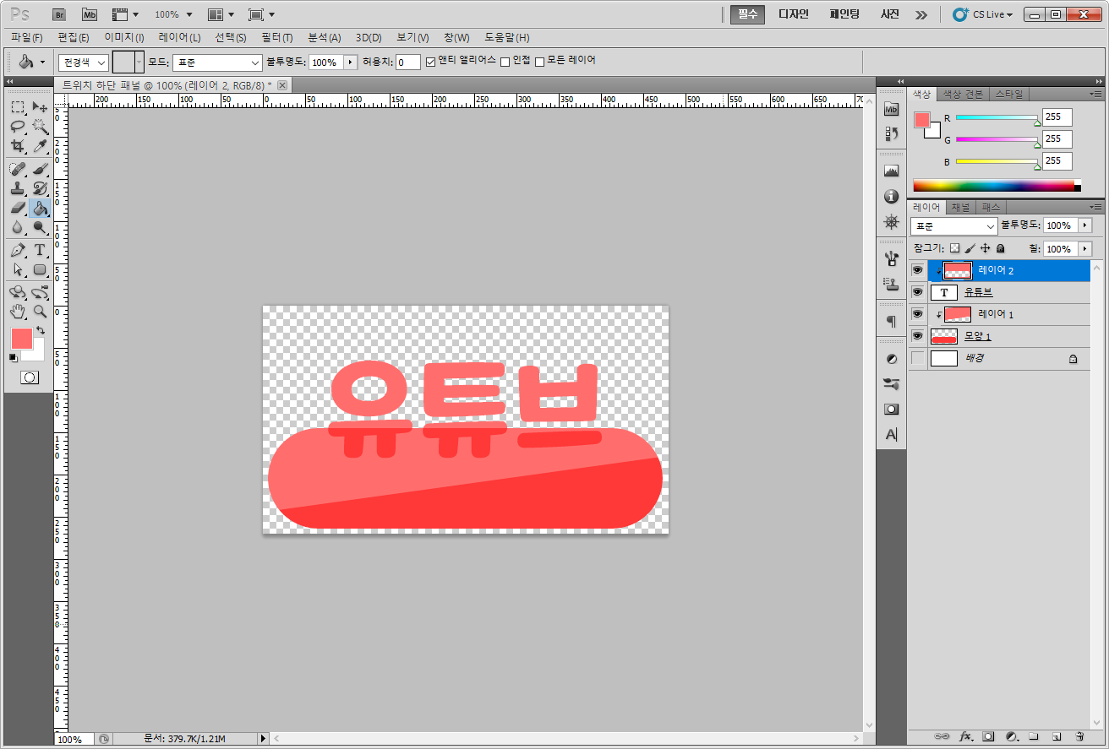The height and width of the screenshot is (749, 1109).
Task: Hide the 레이어 1 layer
Action: click(x=917, y=314)
